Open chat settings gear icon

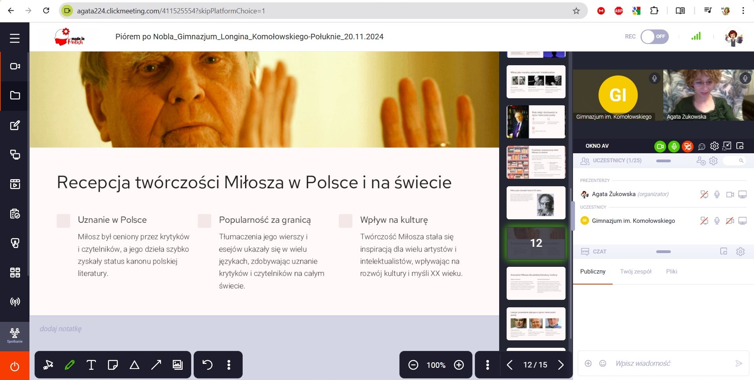(740, 251)
